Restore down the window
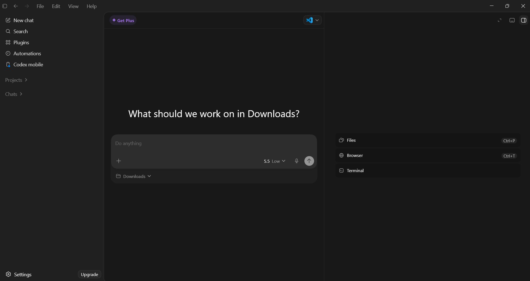Screen dimensions: 530x281 (x=507, y=6)
